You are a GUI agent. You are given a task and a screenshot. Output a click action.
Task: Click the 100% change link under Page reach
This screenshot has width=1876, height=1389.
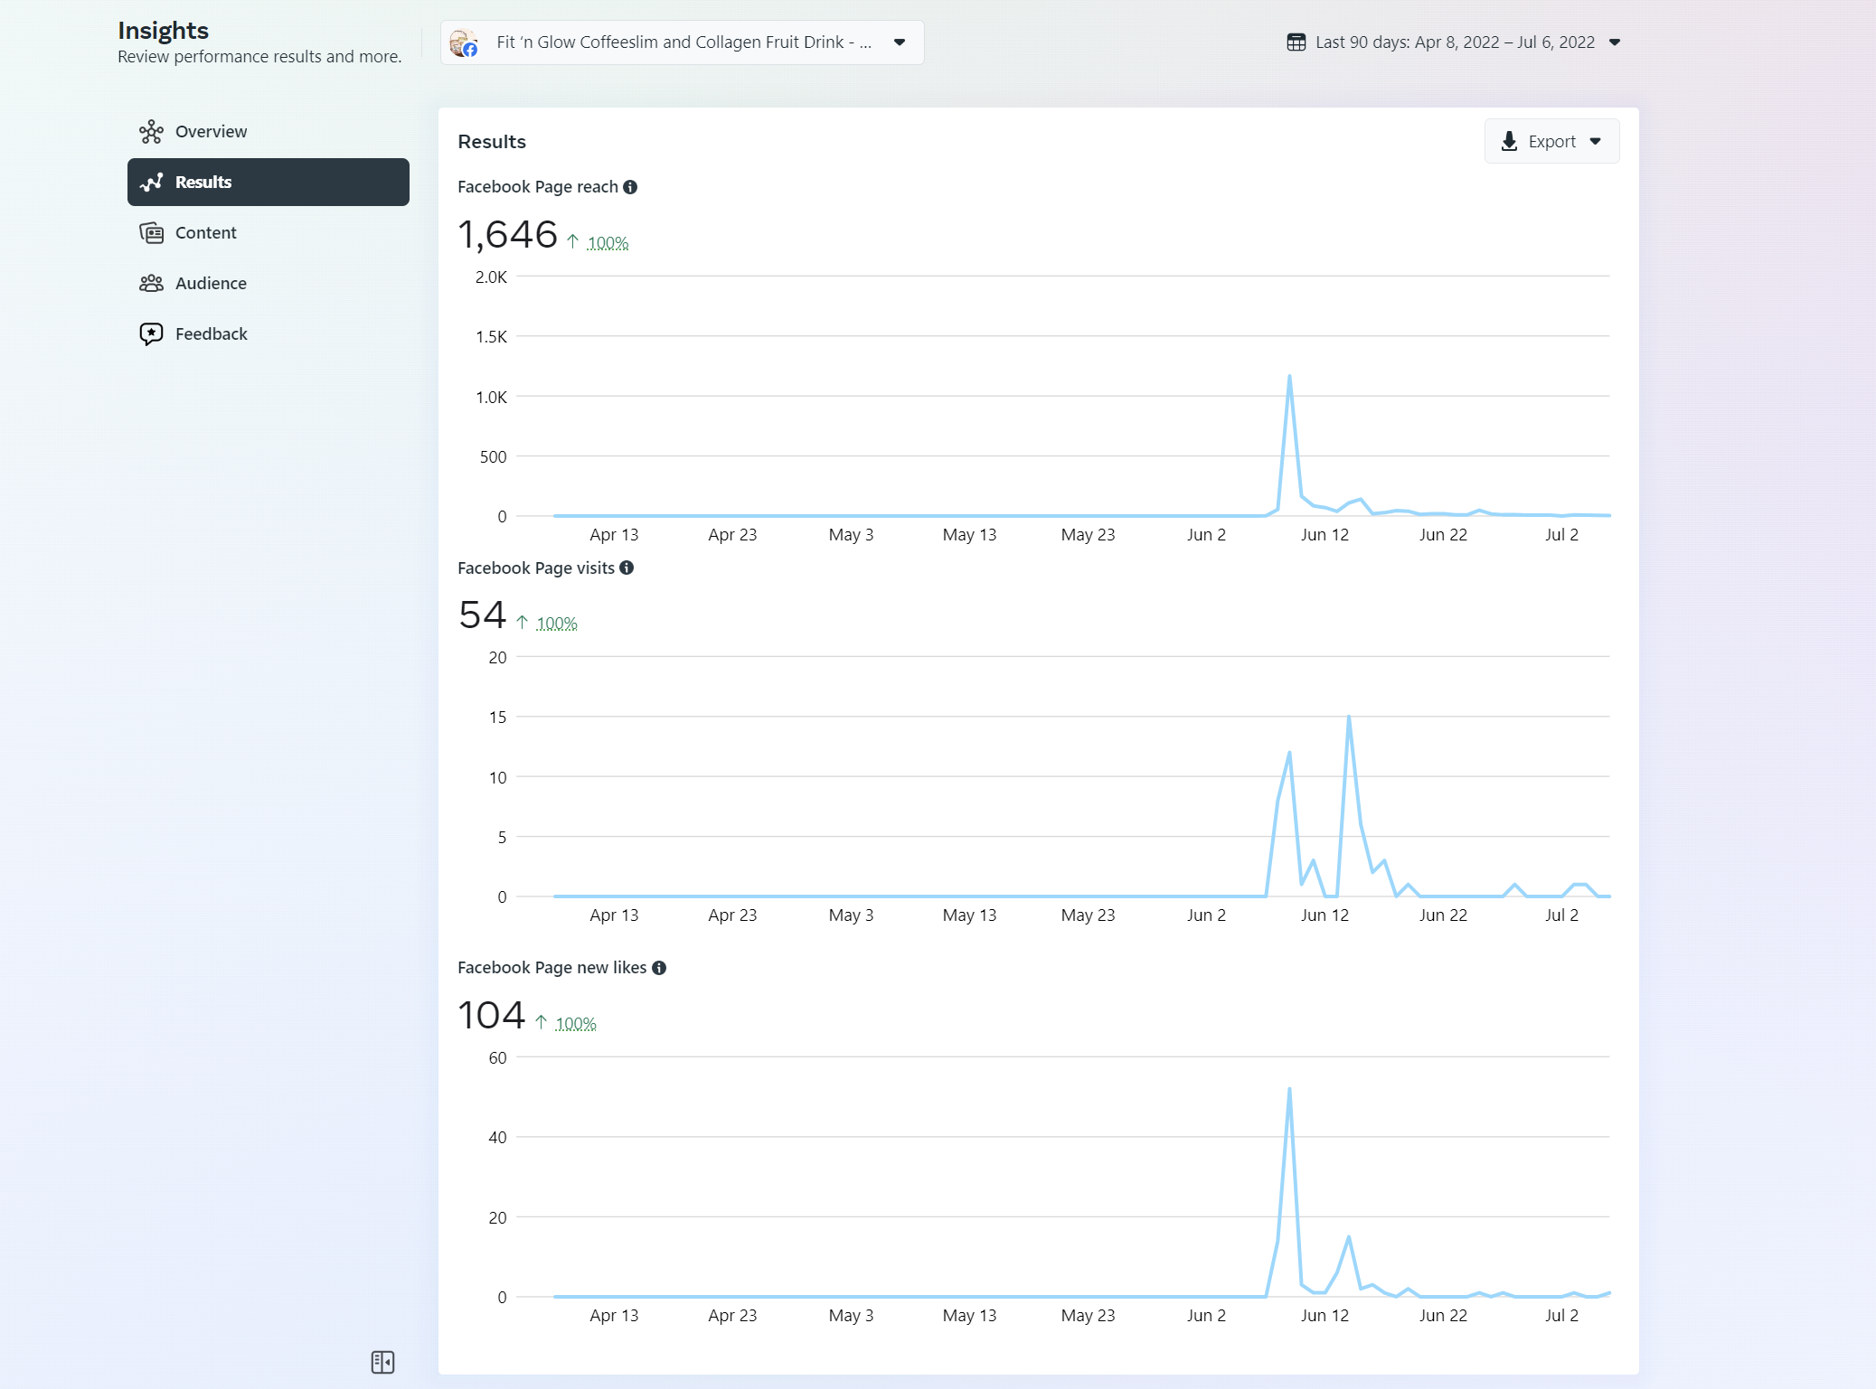tap(608, 243)
